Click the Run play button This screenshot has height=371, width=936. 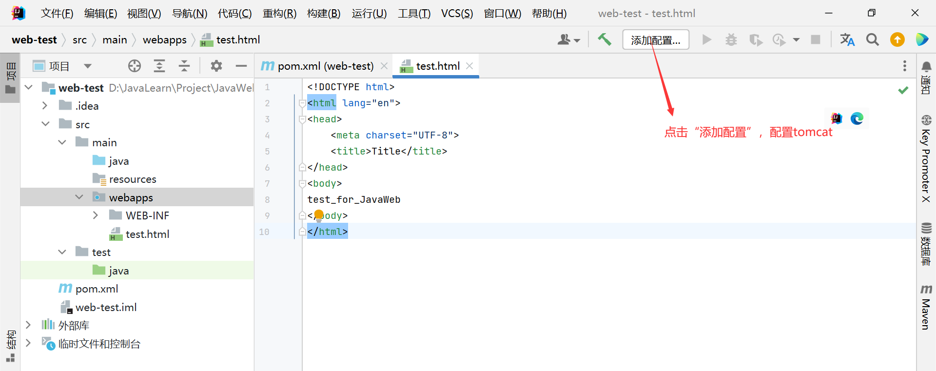point(706,39)
